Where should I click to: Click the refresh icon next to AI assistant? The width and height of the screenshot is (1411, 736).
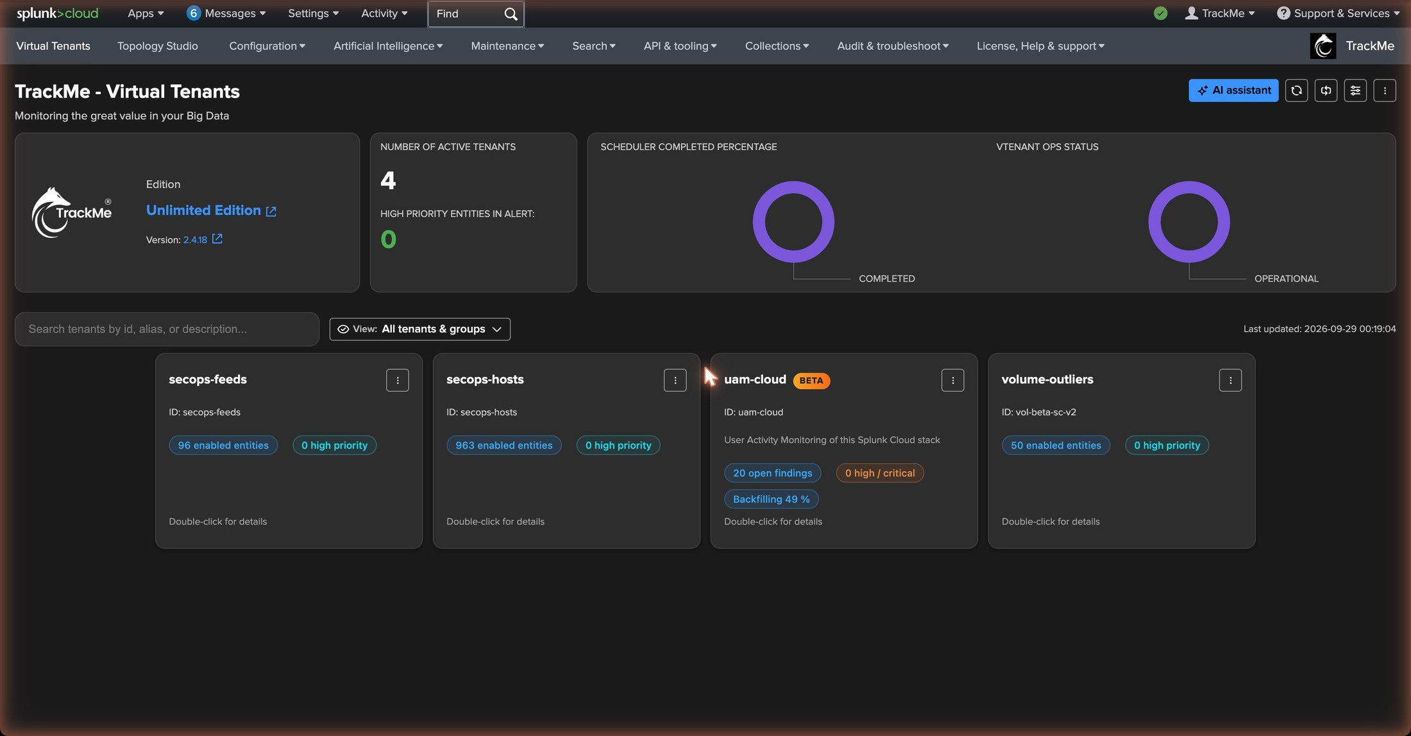click(1296, 90)
